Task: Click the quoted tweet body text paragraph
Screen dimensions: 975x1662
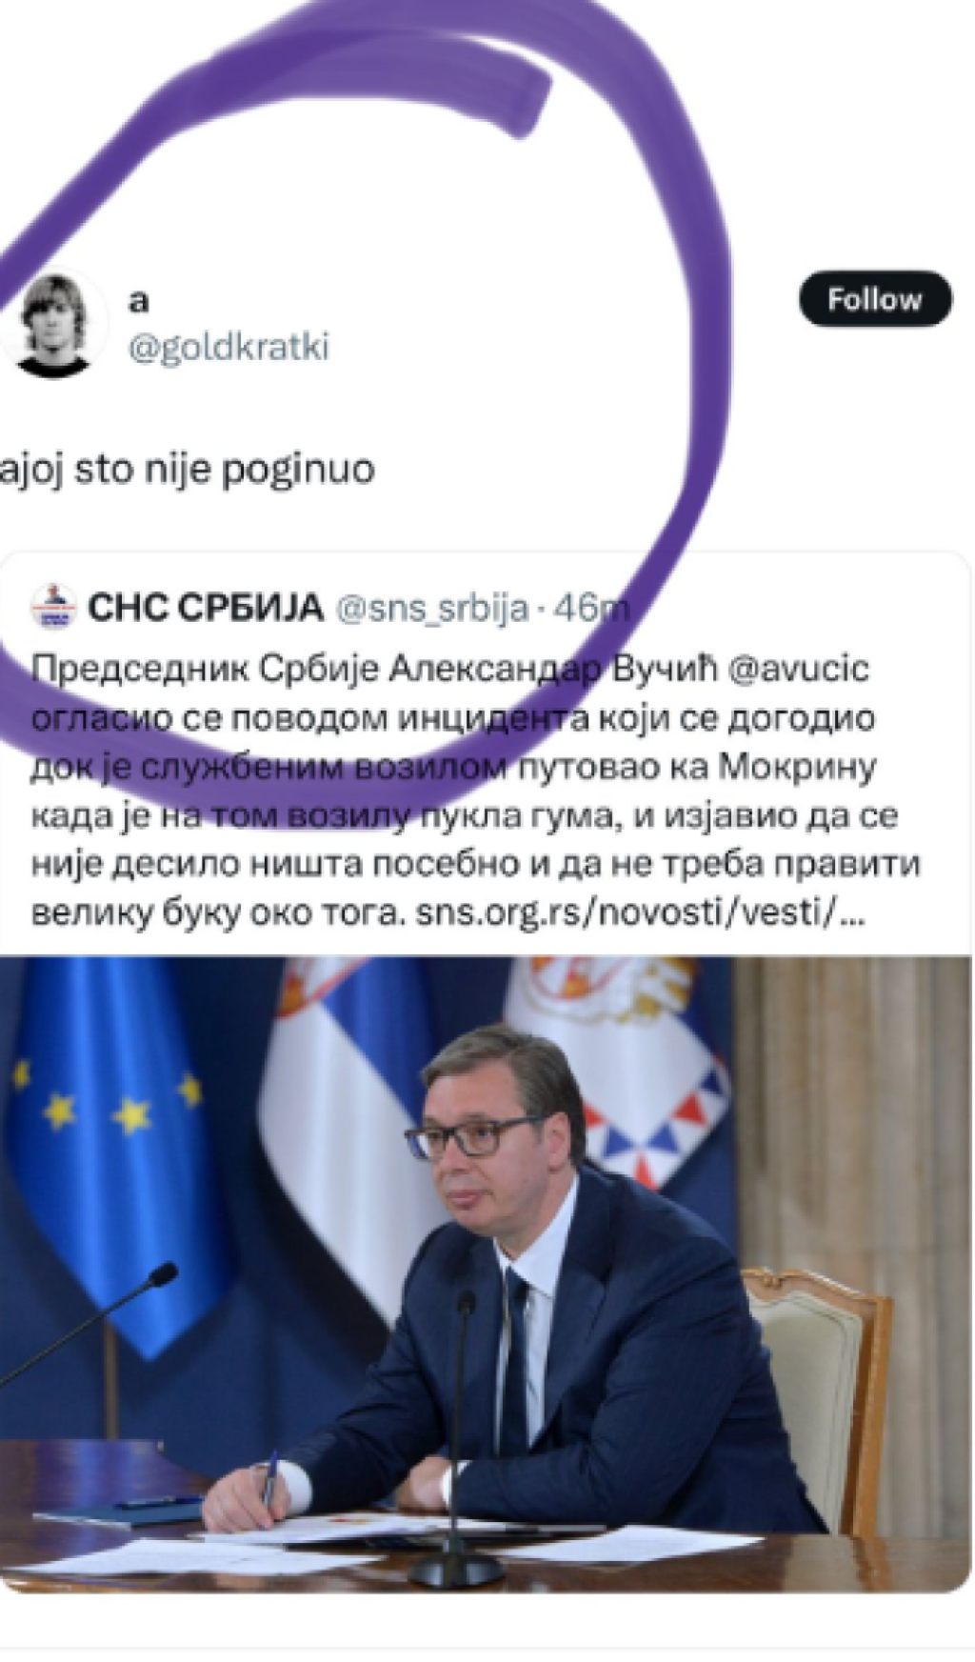Action: pyautogui.click(x=475, y=791)
